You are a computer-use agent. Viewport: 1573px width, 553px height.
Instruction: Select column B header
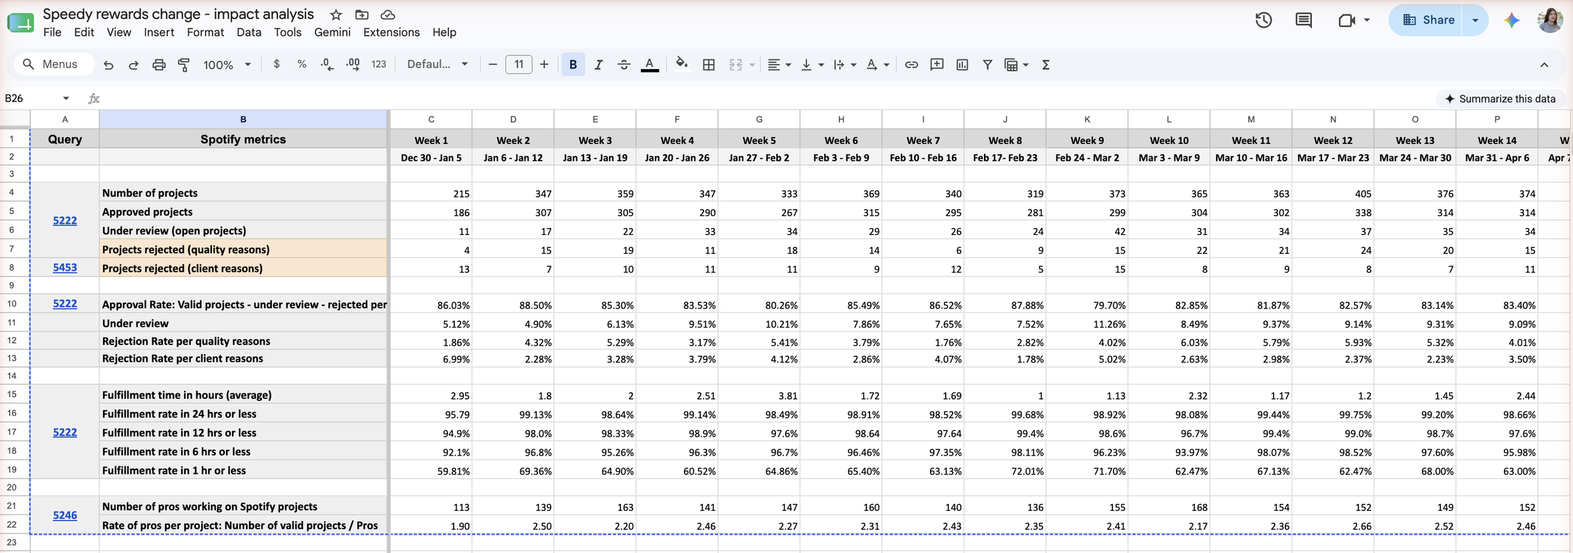(x=243, y=119)
